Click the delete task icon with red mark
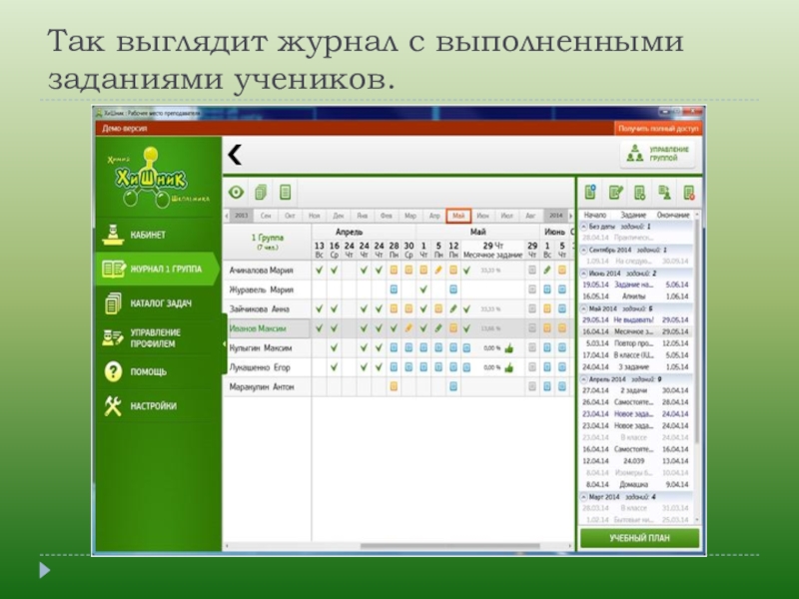Image resolution: width=799 pixels, height=599 pixels. click(x=689, y=193)
